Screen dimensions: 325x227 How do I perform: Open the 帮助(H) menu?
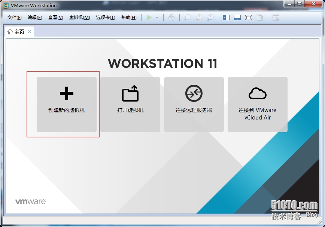[x=129, y=18]
